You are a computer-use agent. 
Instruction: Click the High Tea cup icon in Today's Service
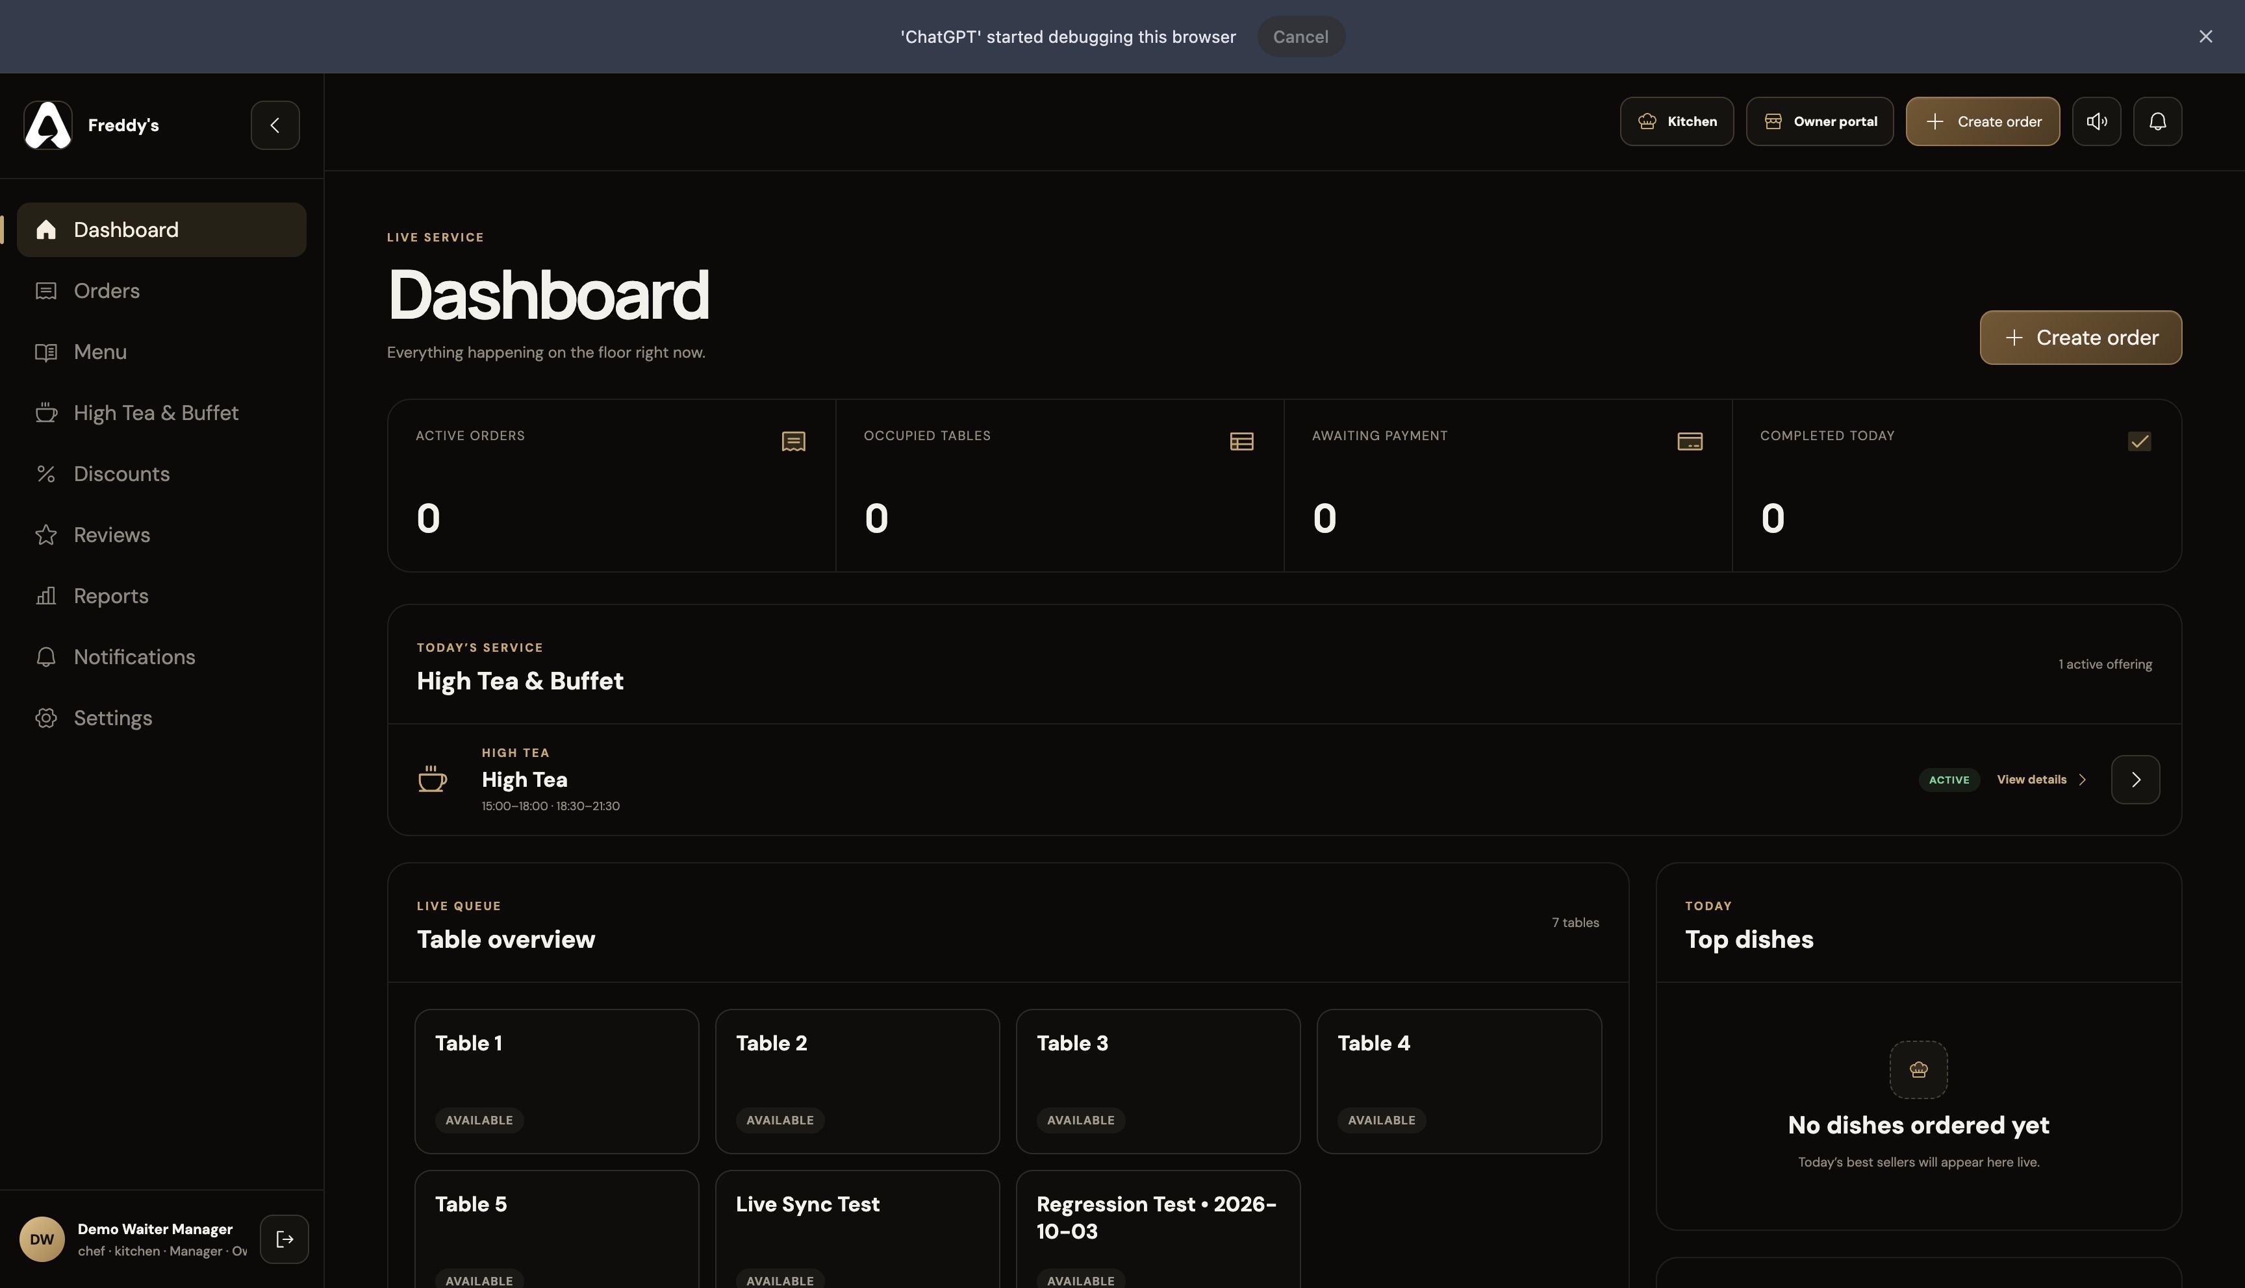coord(432,779)
